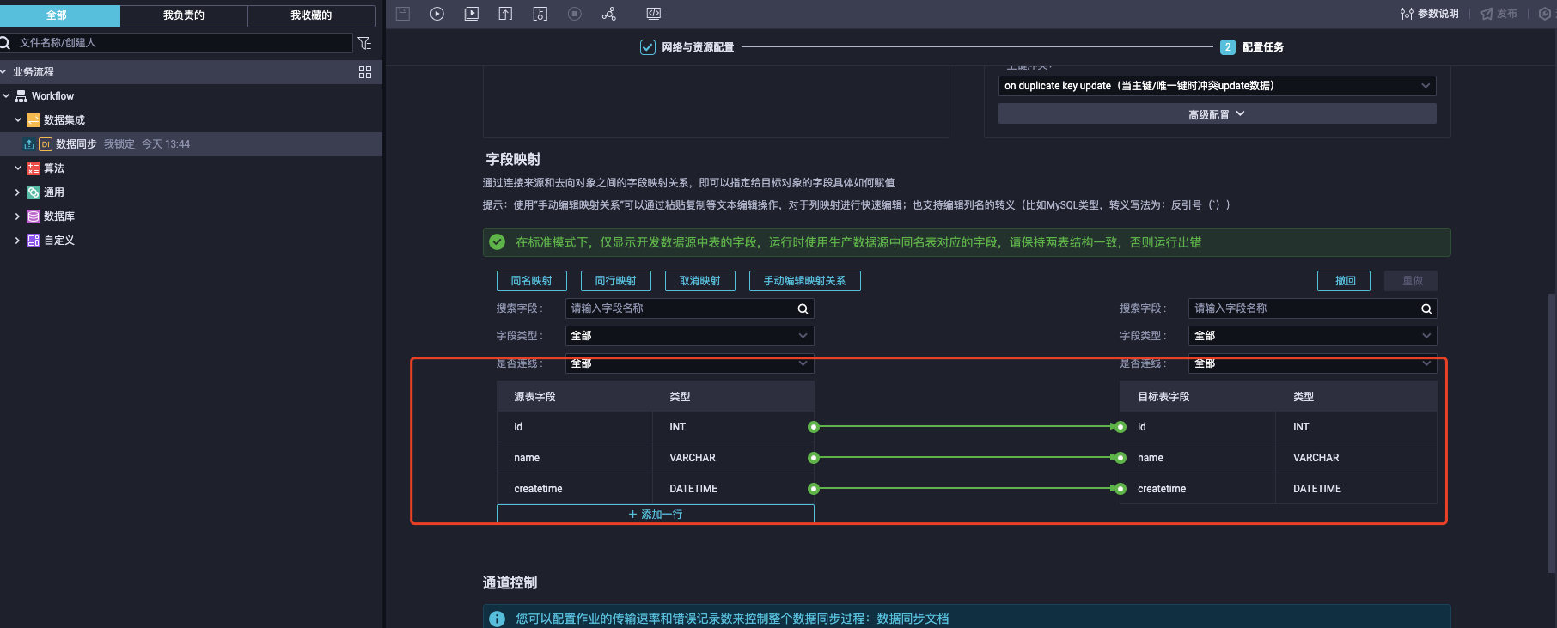
Task: Click the hexagon ops icon at top right
Action: point(1545,14)
